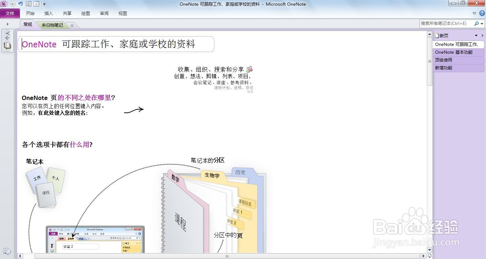Click the people icon next to 收集、组织、搜索和分享
This screenshot has height=259, width=486.
tap(249, 69)
